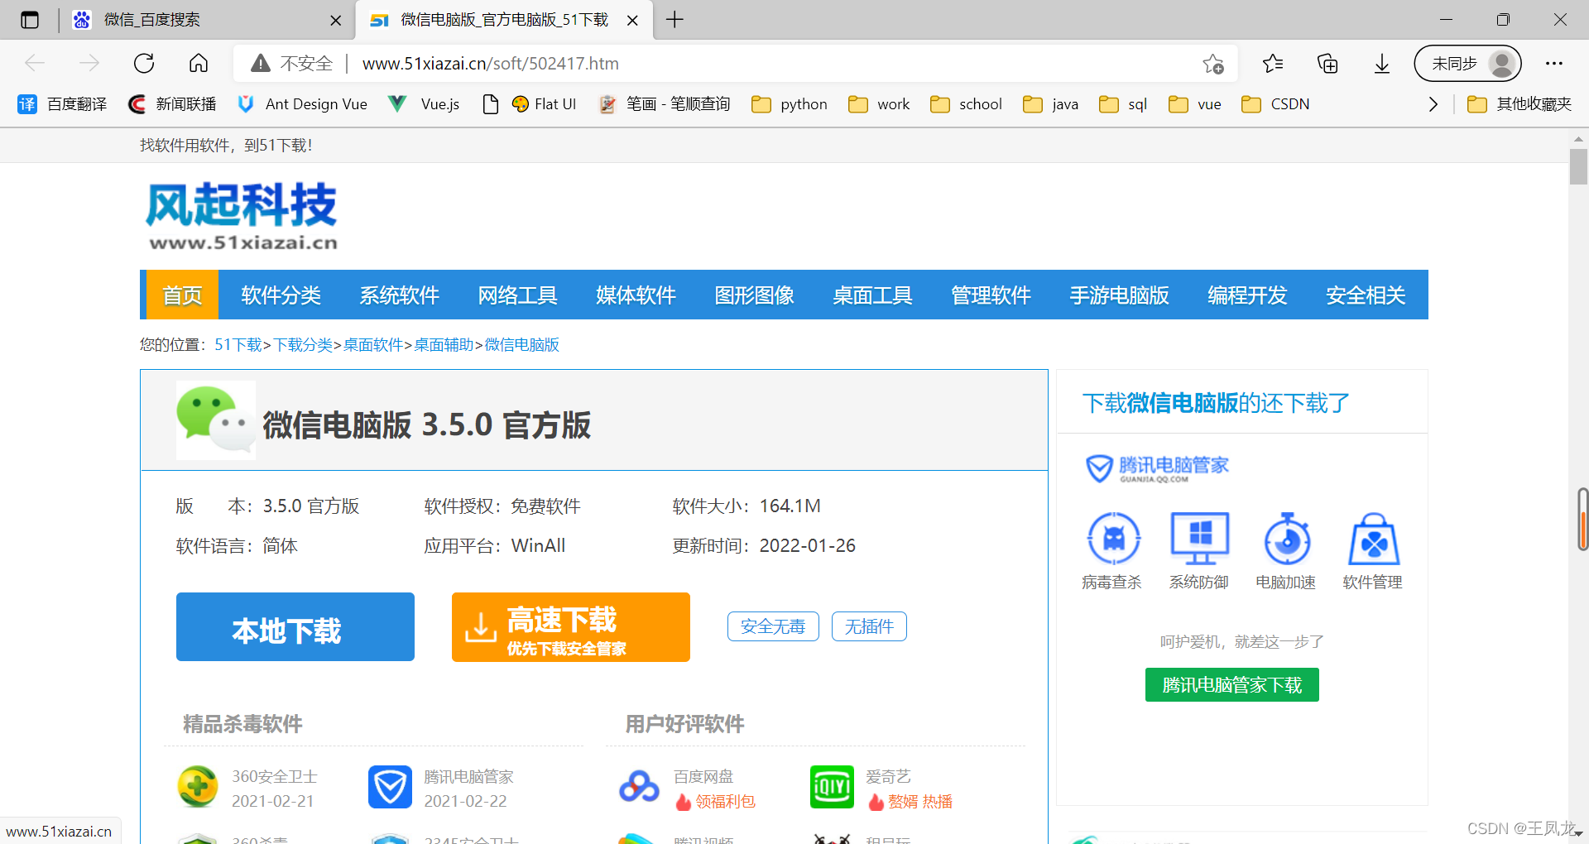The width and height of the screenshot is (1589, 844).
Task: Click the forward navigation arrow
Action: [x=89, y=64]
